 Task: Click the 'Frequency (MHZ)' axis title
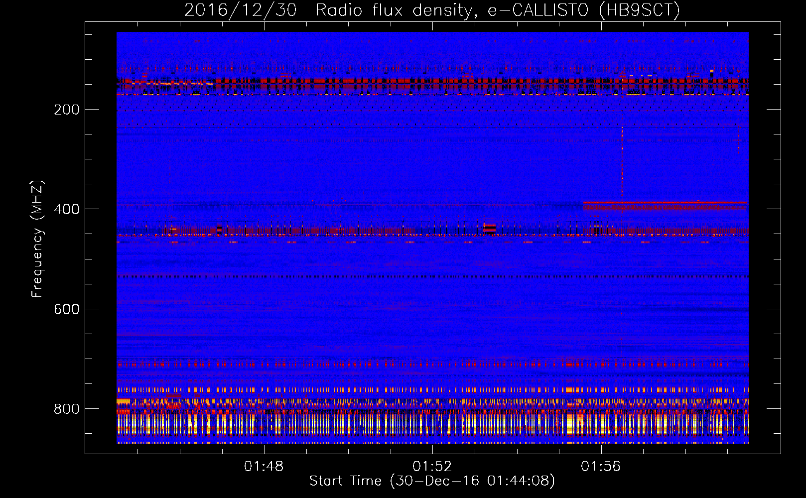pos(37,239)
